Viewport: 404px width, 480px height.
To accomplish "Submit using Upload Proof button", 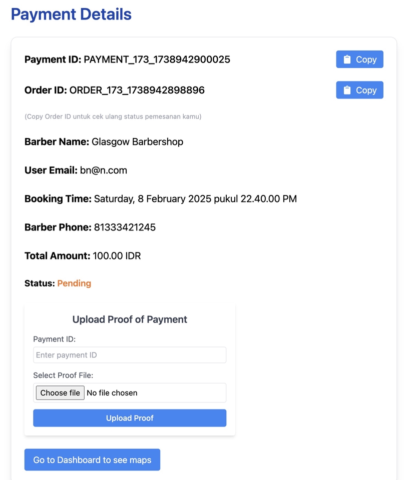I will coord(130,418).
